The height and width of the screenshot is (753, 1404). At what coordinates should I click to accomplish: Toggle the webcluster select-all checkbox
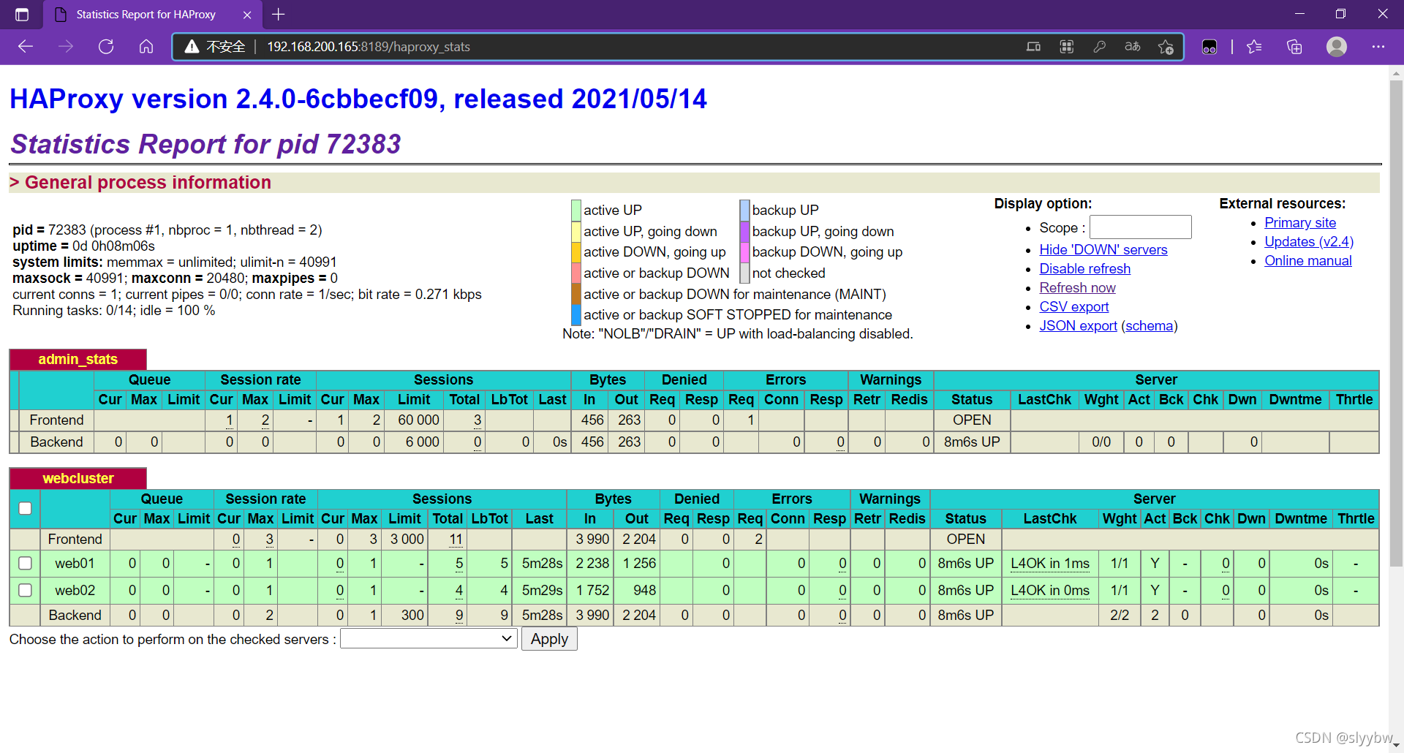[25, 508]
